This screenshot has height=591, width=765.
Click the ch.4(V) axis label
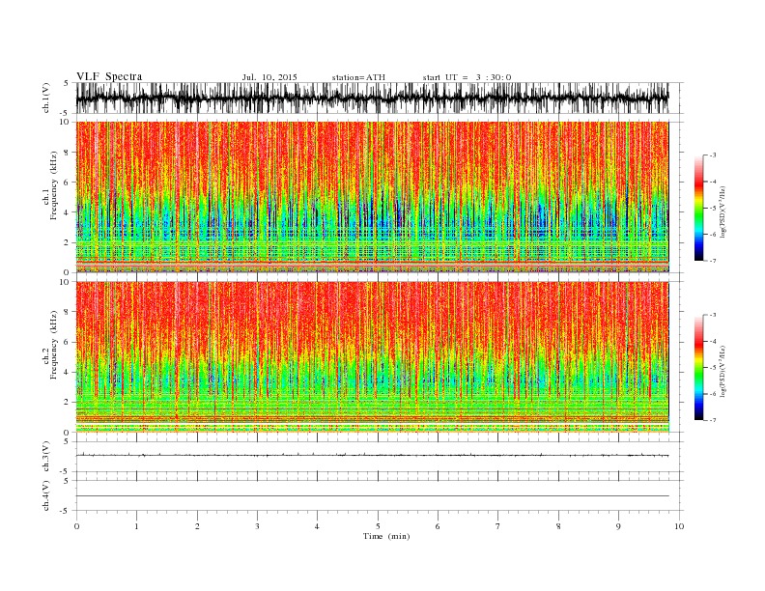(46, 495)
